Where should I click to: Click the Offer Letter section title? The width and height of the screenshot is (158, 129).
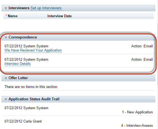(18, 78)
